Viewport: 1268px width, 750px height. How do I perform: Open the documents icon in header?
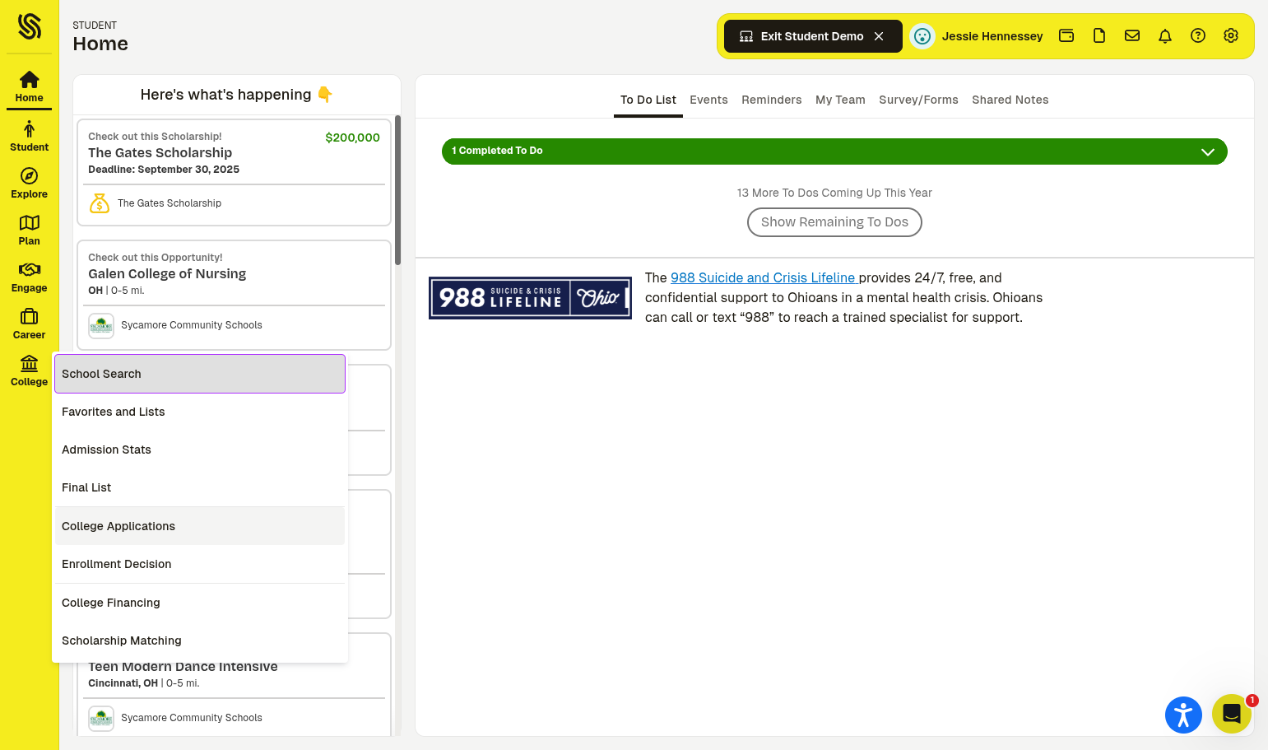tap(1099, 35)
